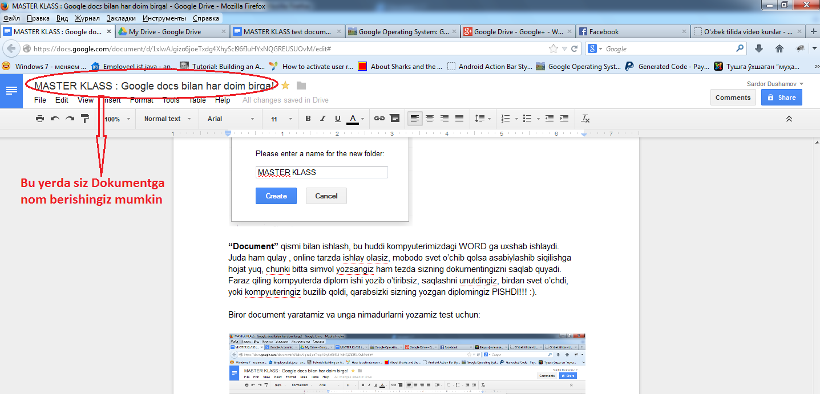Toggle Underline formatting
The width and height of the screenshot is (820, 394).
click(338, 119)
